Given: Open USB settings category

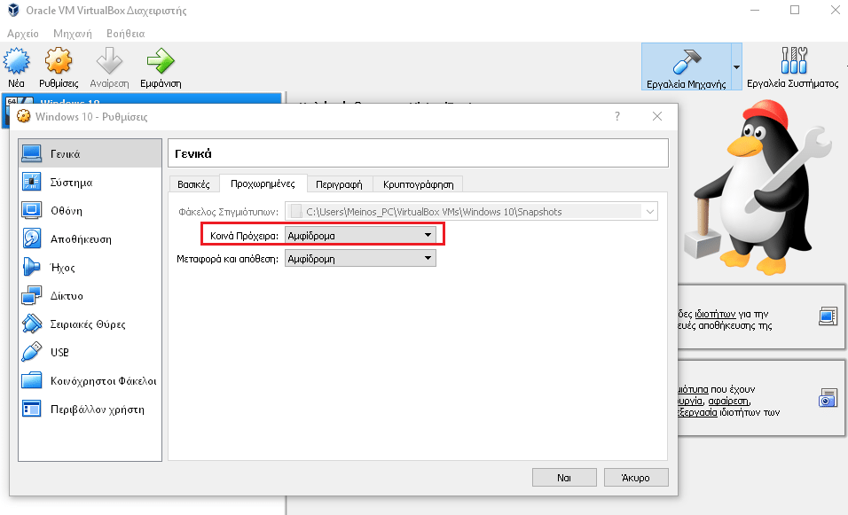Looking at the screenshot, I should click(x=90, y=352).
